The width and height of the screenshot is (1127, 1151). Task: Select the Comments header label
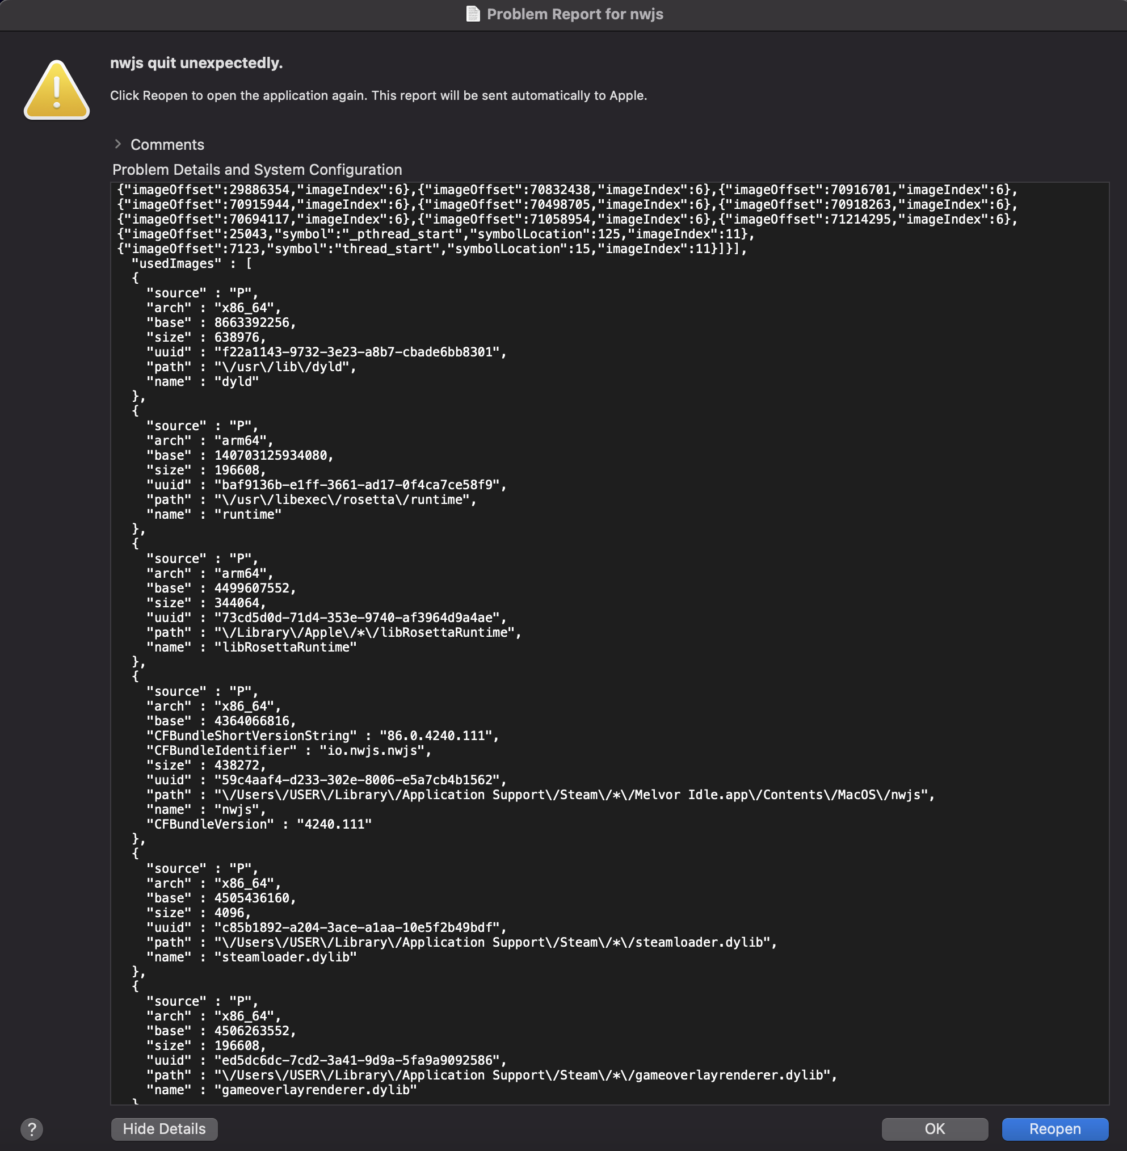166,144
